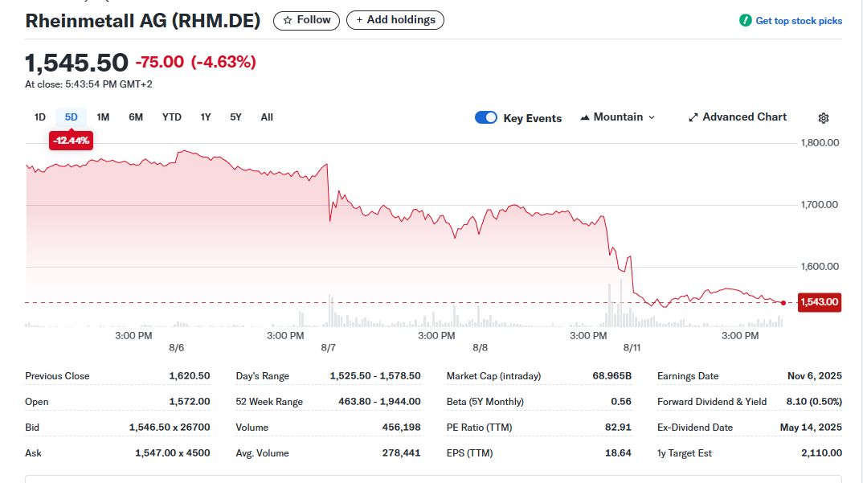Click the star icon on Follow
Viewport: 863px width, 483px height.
[x=287, y=20]
